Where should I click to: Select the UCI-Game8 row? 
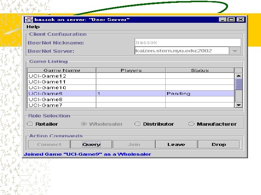[x=130, y=99]
